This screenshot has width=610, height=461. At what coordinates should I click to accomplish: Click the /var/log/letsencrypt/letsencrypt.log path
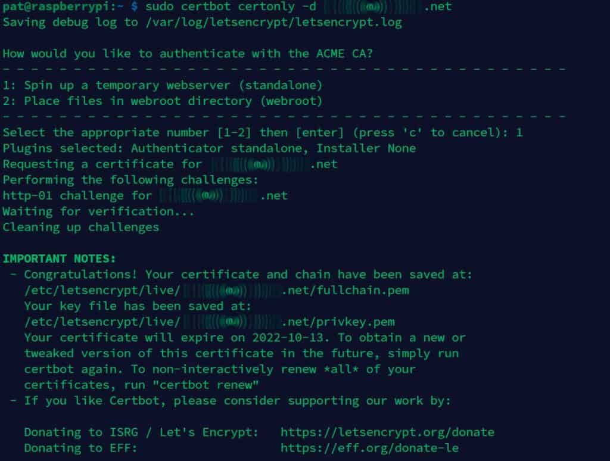click(x=273, y=23)
